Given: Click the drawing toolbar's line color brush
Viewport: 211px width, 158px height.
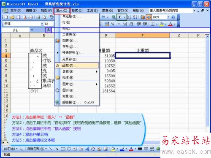Looking at the screenshot, I should pyautogui.click(x=122, y=149).
